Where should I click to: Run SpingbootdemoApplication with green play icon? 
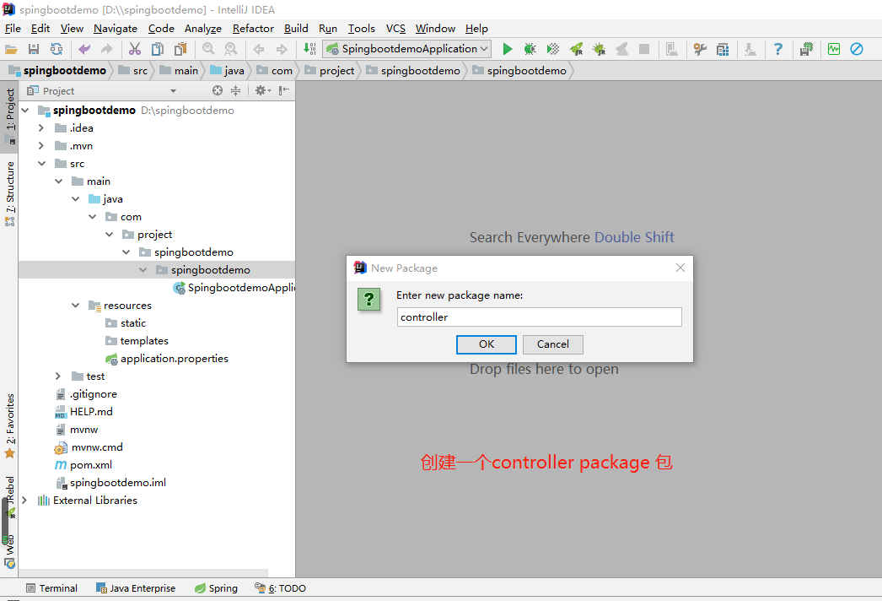coord(508,50)
